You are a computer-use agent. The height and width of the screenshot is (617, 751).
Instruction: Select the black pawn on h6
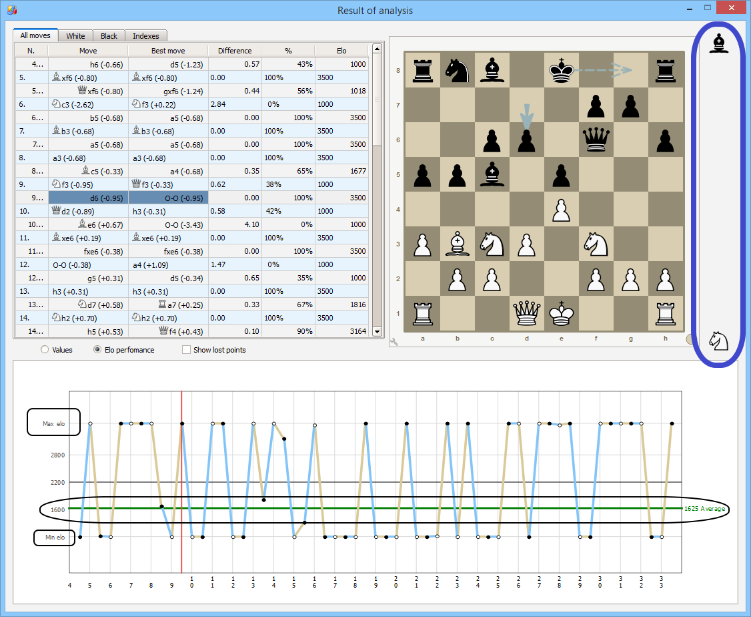click(665, 141)
